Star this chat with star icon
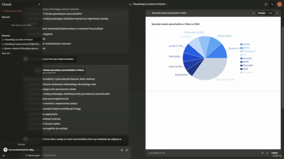 point(266,4)
